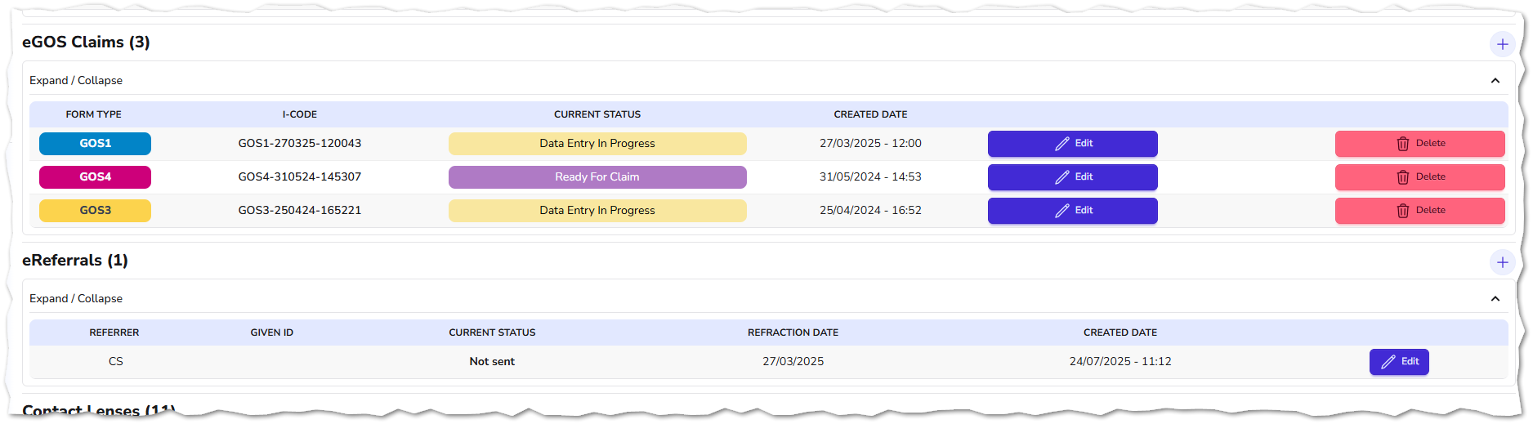This screenshot has height=424, width=1533.
Task: Edit the GOS3 claim
Action: click(x=1072, y=211)
